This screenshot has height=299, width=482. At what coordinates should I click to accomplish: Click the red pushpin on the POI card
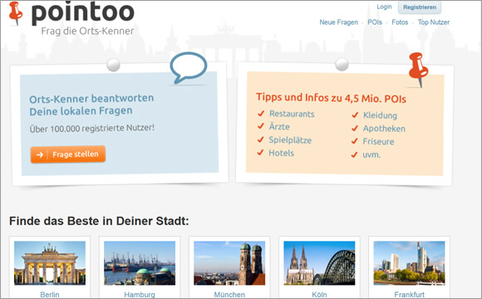tap(418, 70)
